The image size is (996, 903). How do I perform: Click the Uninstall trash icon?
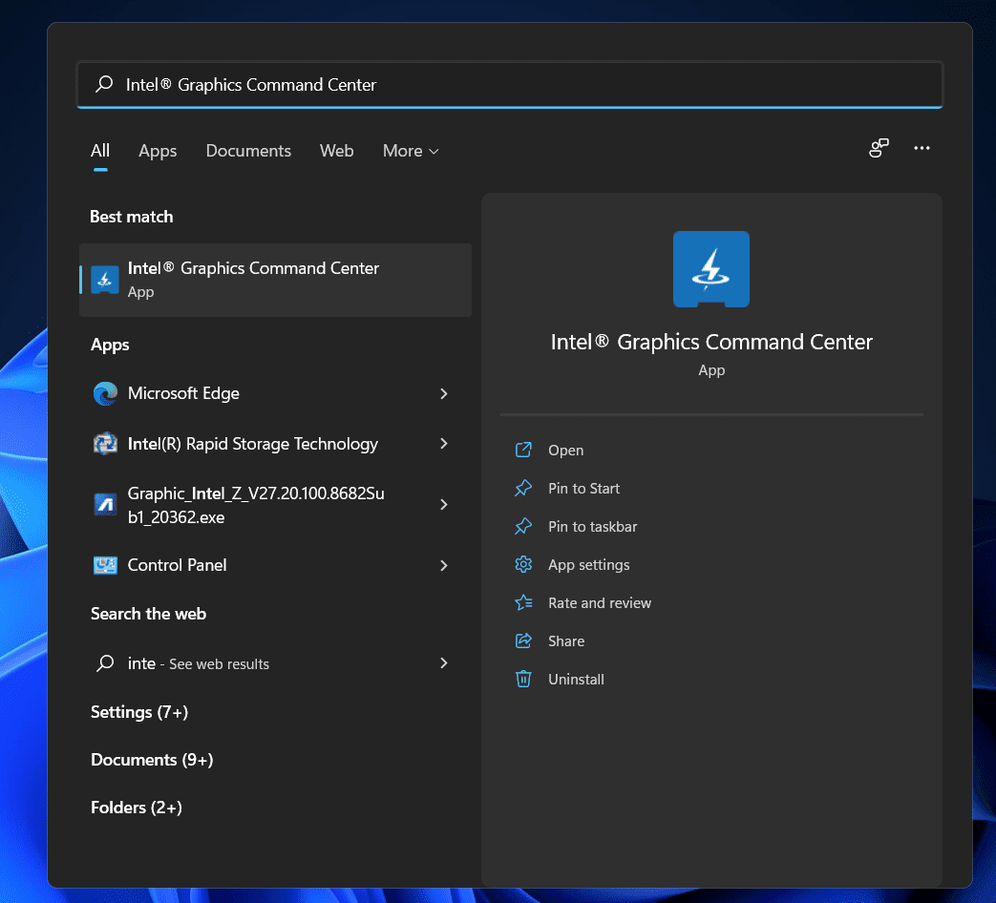coord(523,679)
